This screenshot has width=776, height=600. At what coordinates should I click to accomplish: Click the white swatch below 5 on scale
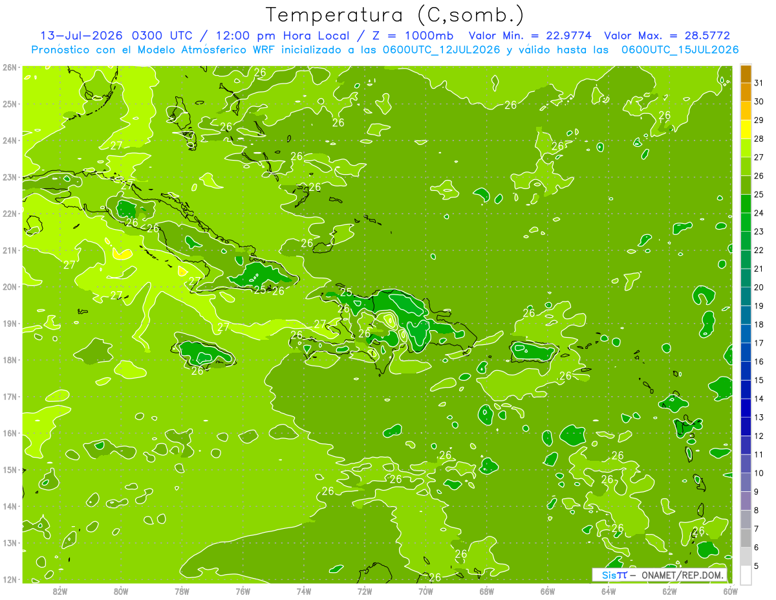(746, 574)
